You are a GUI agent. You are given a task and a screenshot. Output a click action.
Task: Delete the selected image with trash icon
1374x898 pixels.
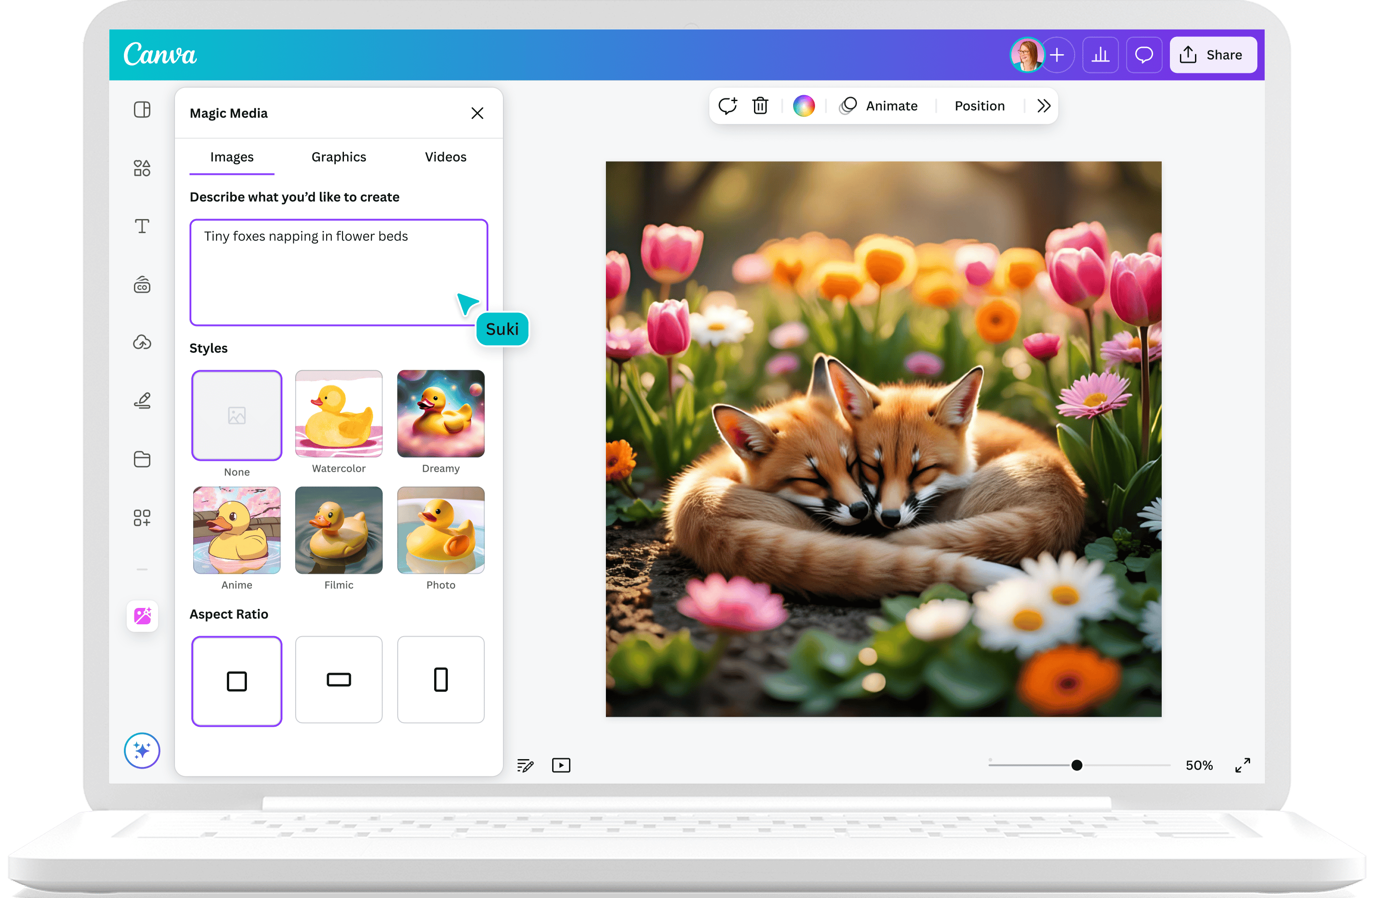760,106
